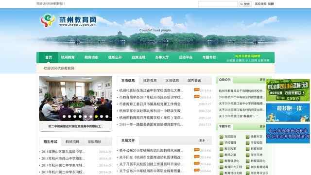Open file 关于公布2018年杭州市中等职业教育质量
The width and height of the screenshot is (311, 175).
[x=151, y=171]
